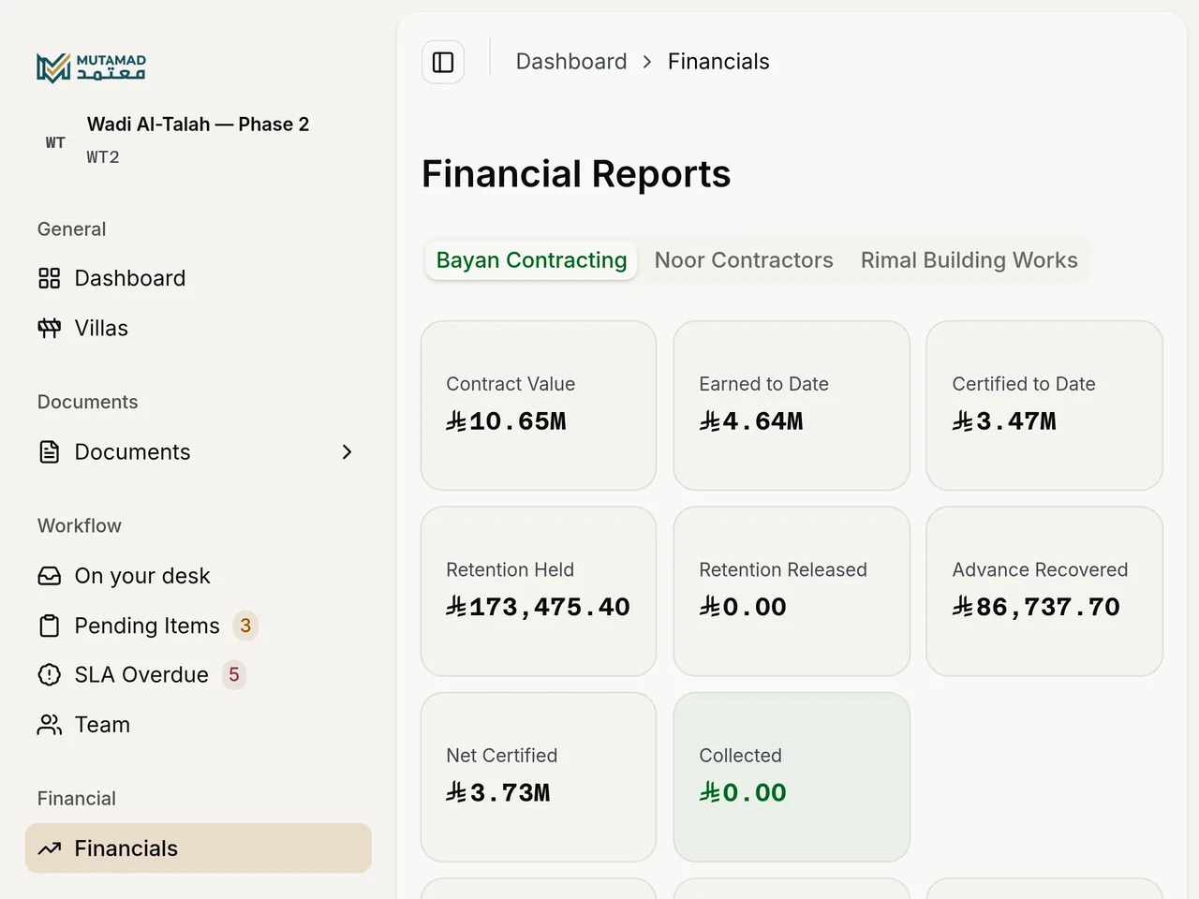Open SLA Overdue list
Image resolution: width=1199 pixels, height=899 pixels.
[x=199, y=675]
